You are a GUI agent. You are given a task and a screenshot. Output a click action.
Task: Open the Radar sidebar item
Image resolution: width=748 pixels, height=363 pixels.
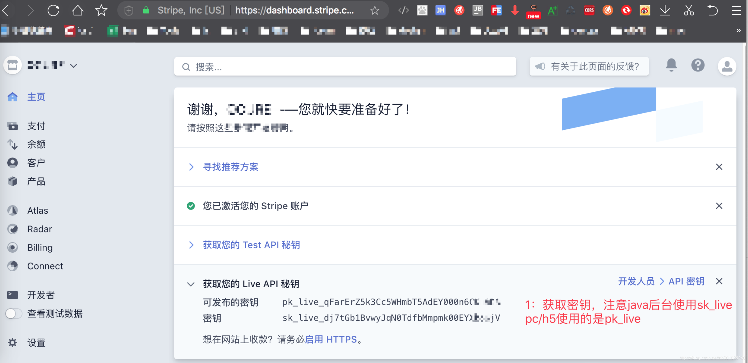(x=39, y=229)
